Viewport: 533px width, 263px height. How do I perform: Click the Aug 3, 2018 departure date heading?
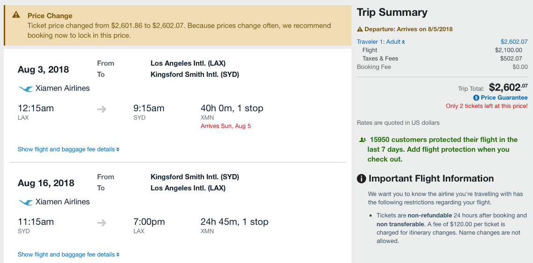(43, 70)
